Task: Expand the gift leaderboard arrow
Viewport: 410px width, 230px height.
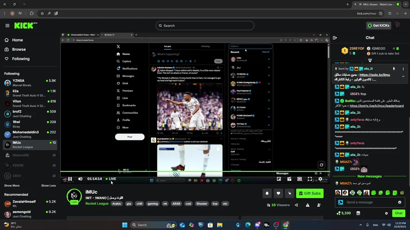Action: 370,60
